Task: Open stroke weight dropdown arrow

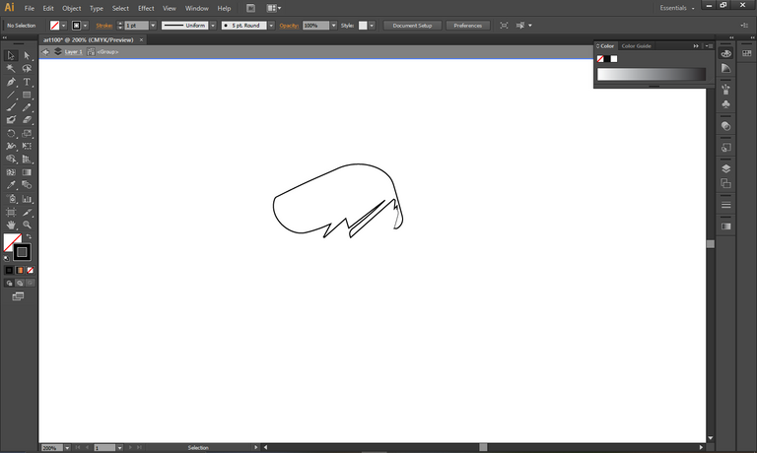Action: pos(153,26)
